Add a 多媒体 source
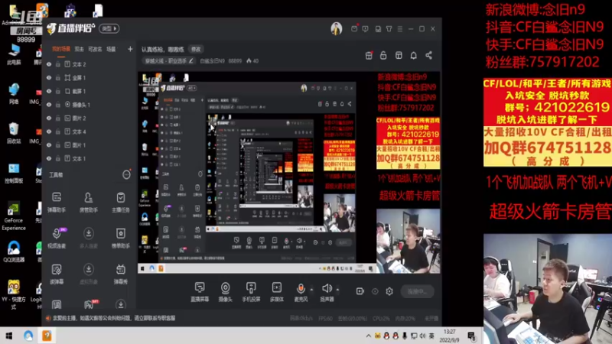 [277, 291]
